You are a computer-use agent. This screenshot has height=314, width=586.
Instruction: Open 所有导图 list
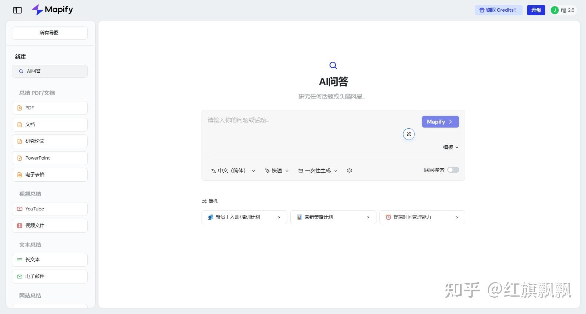(50, 33)
